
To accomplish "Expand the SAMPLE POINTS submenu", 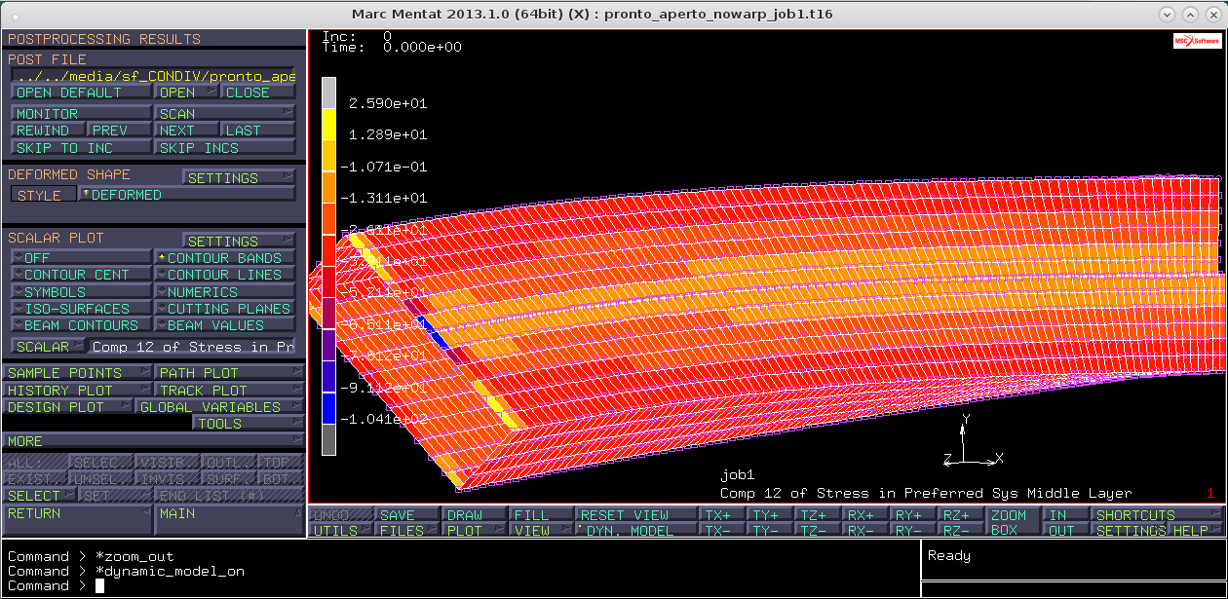I will (x=78, y=373).
